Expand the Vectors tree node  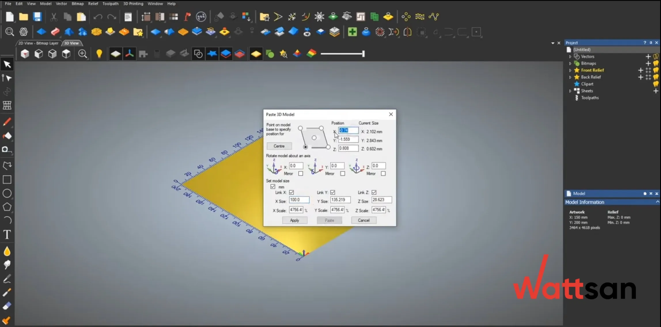[570, 57]
